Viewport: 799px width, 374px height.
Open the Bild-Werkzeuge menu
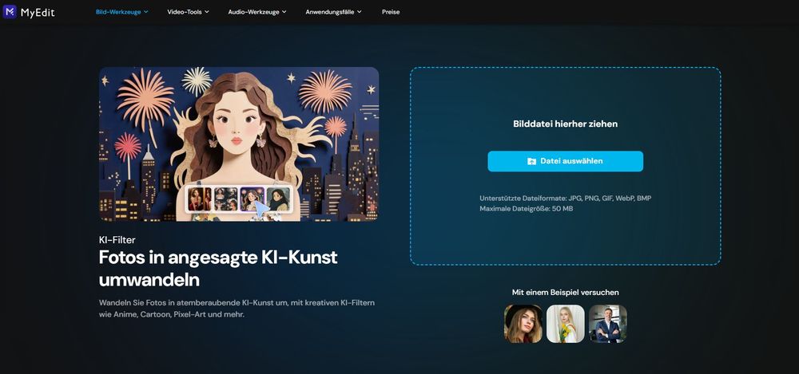click(121, 12)
